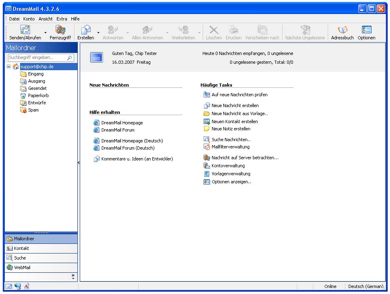Screen dimensions: 390x294
Task: Click the Verschieben nach icon
Action: point(262,30)
